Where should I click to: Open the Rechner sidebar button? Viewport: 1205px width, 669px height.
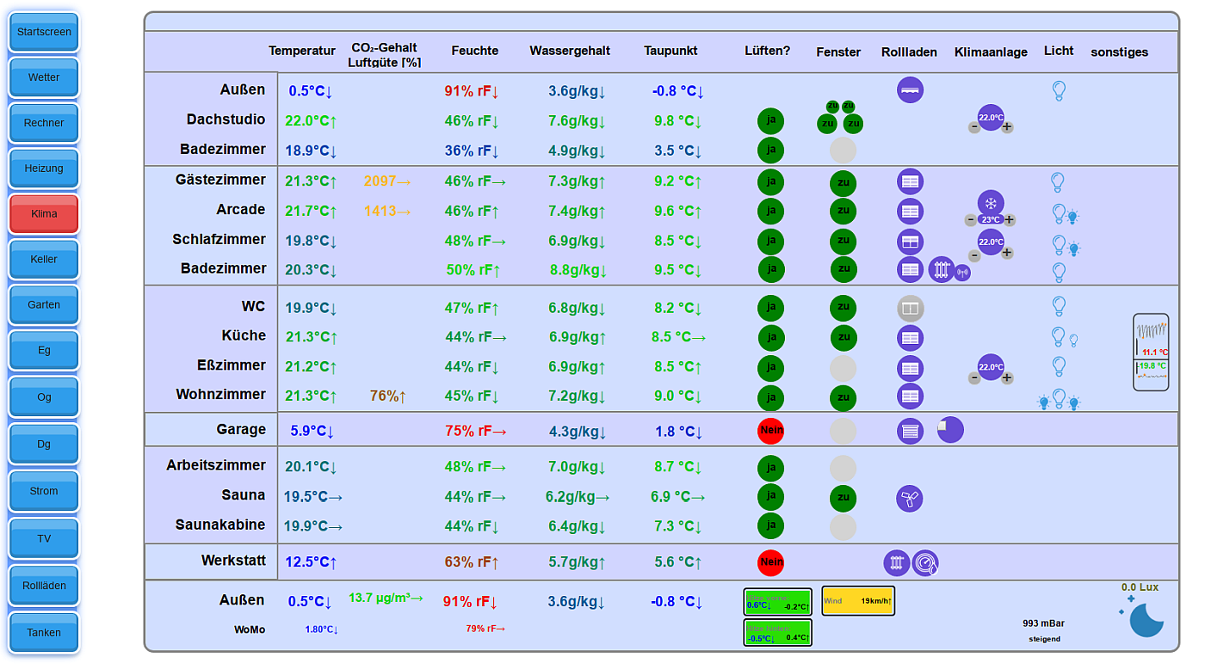44,123
